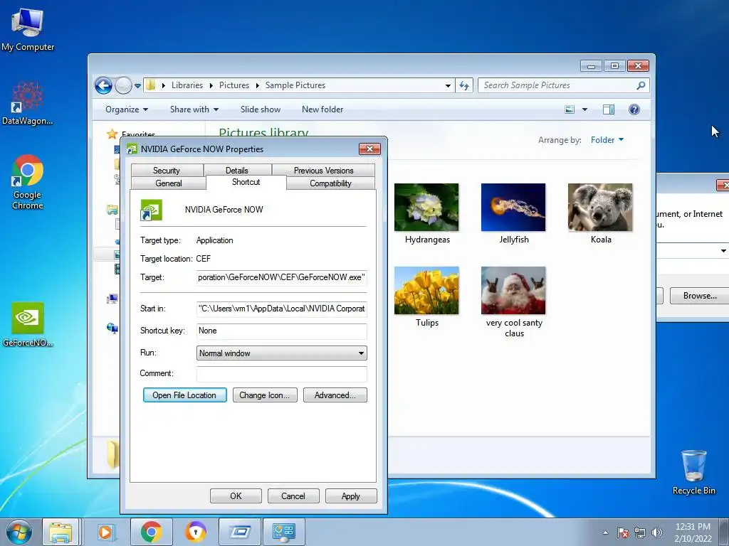Image resolution: width=729 pixels, height=546 pixels.
Task: Open address bar previous locations dropdown
Action: (448, 85)
